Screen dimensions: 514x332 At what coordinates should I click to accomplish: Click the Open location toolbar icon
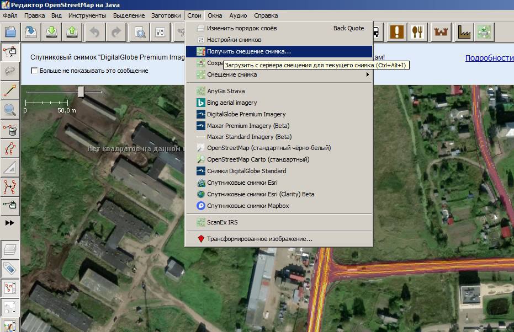click(31, 32)
